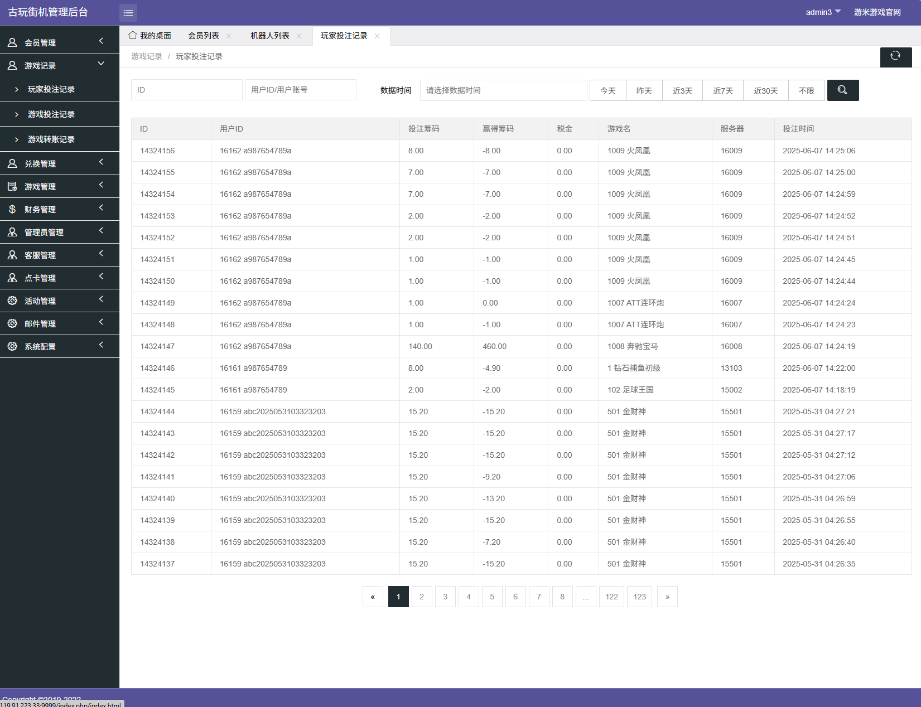Expand the 会员管理 menu chevron
This screenshot has width=921, height=707.
(102, 41)
